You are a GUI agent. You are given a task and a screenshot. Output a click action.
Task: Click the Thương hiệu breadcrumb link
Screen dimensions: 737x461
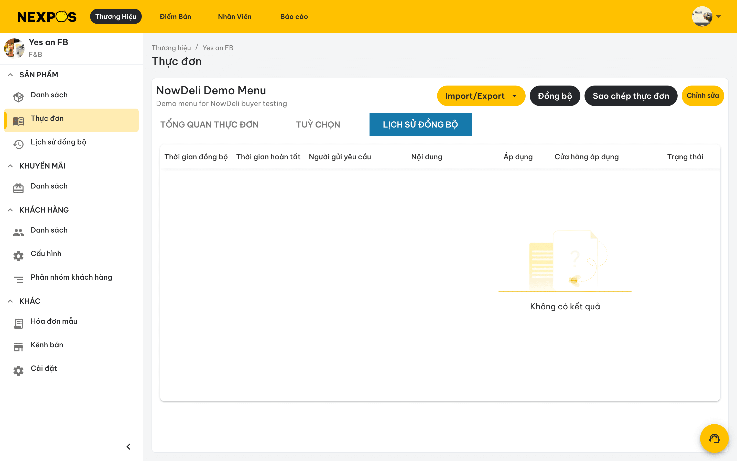click(x=171, y=48)
